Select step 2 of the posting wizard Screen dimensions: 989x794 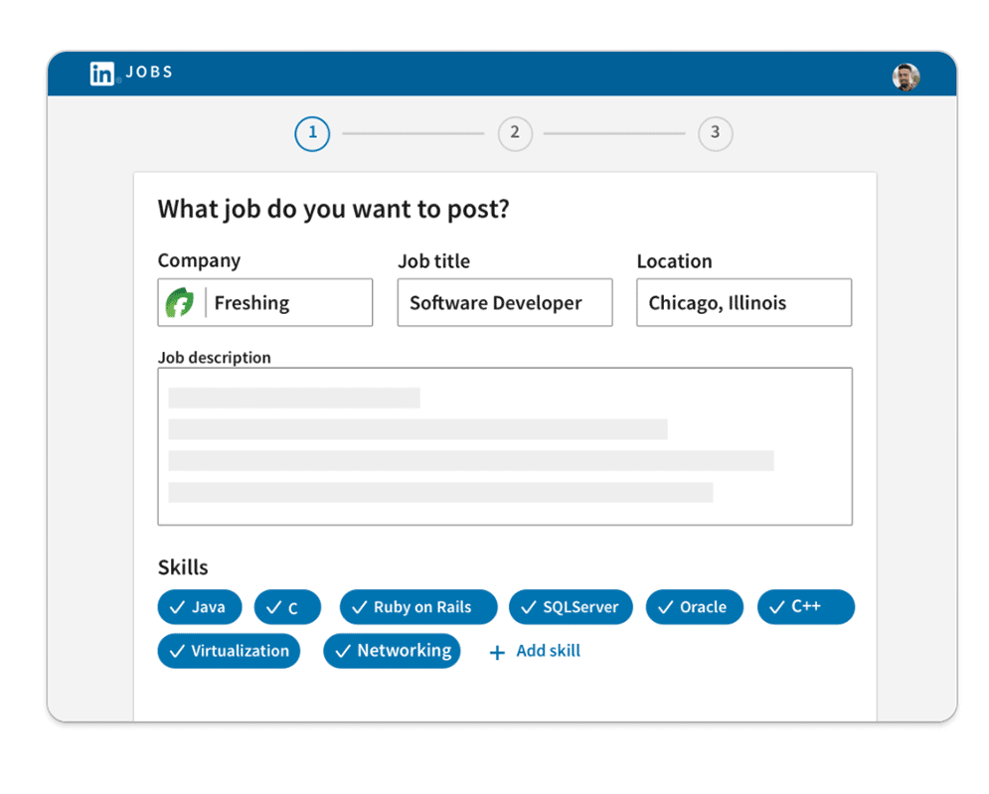click(x=515, y=133)
